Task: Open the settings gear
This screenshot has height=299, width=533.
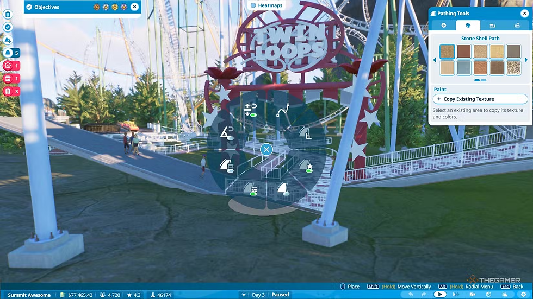Action: pyautogui.click(x=523, y=294)
